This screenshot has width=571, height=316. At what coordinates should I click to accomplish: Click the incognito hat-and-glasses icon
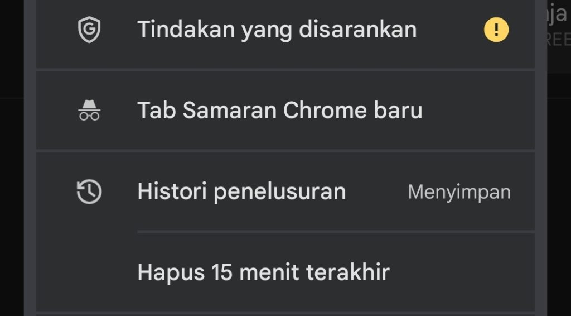tap(89, 110)
